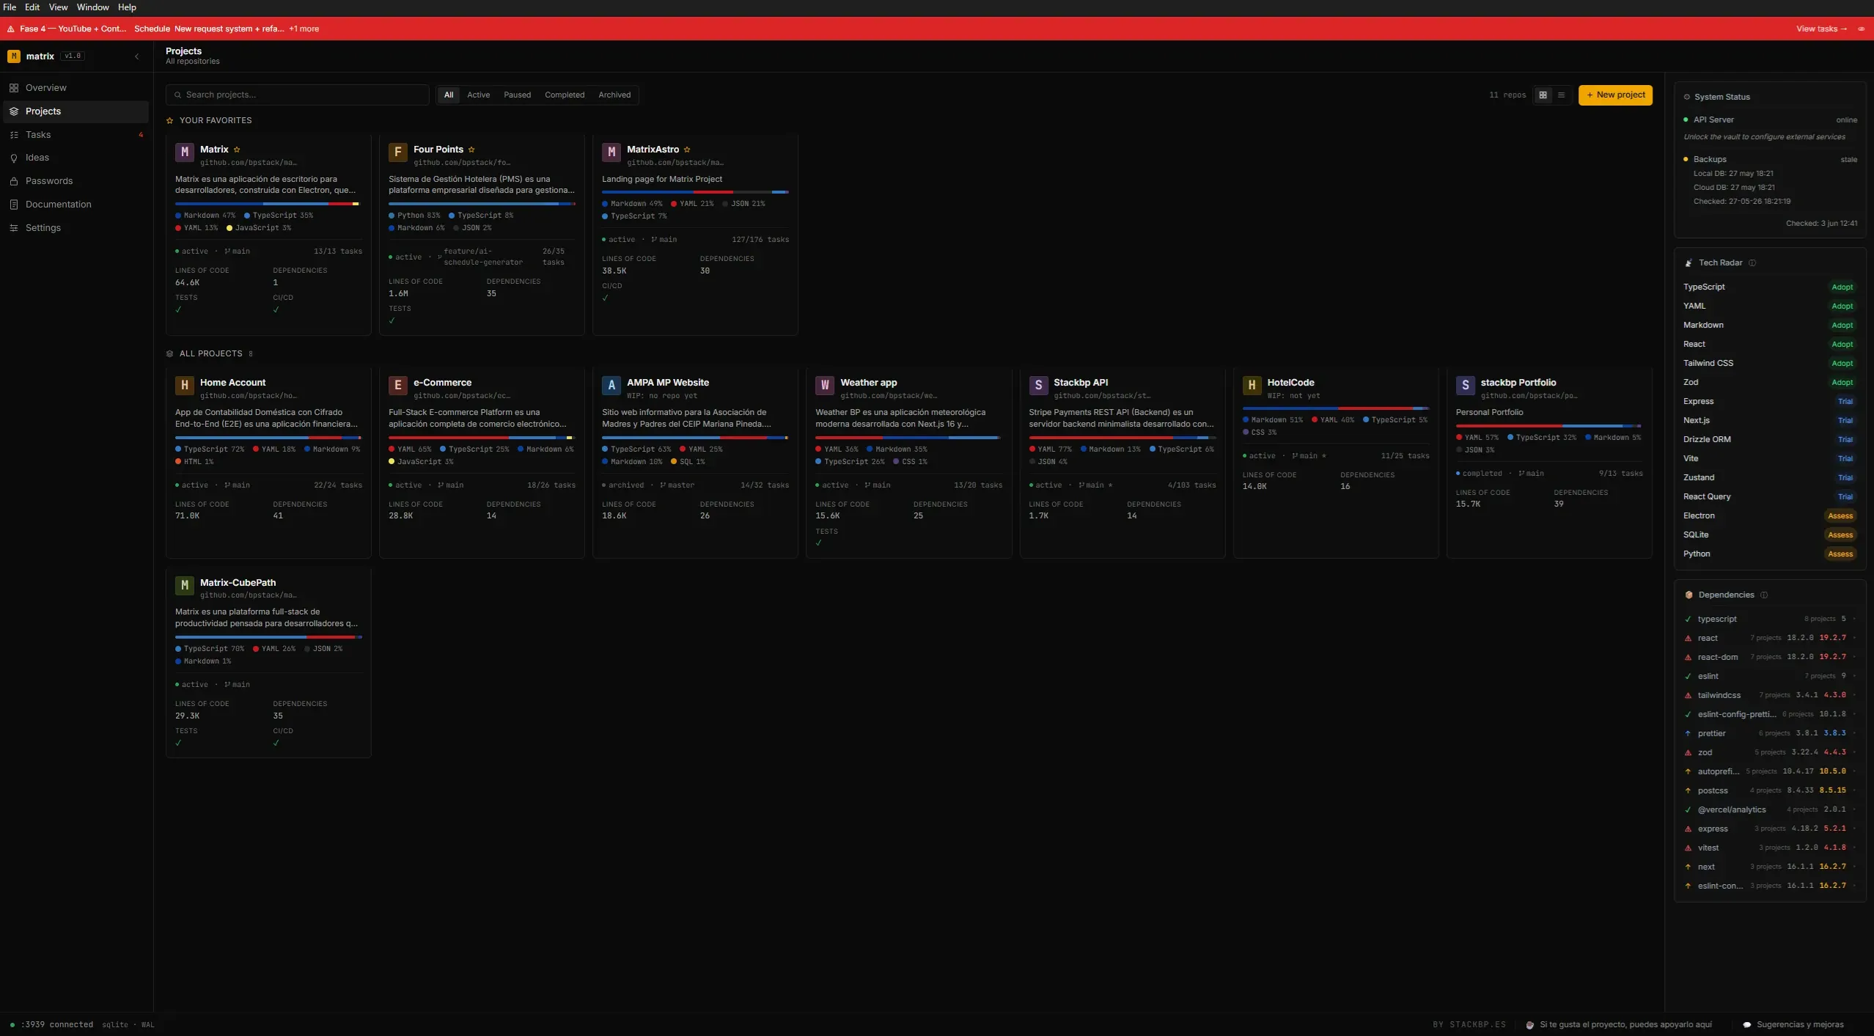Click the AMPA MP Website 'A' avatar
1874x1036 pixels.
[611, 385]
